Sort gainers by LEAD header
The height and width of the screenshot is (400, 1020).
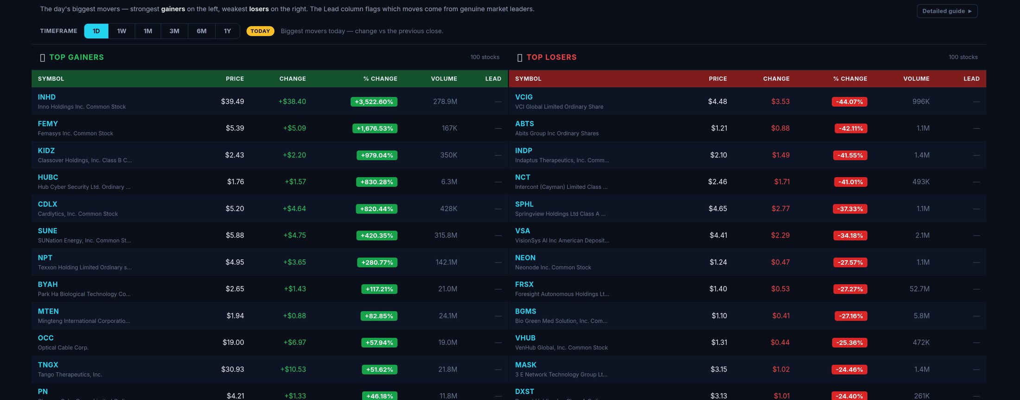(493, 79)
